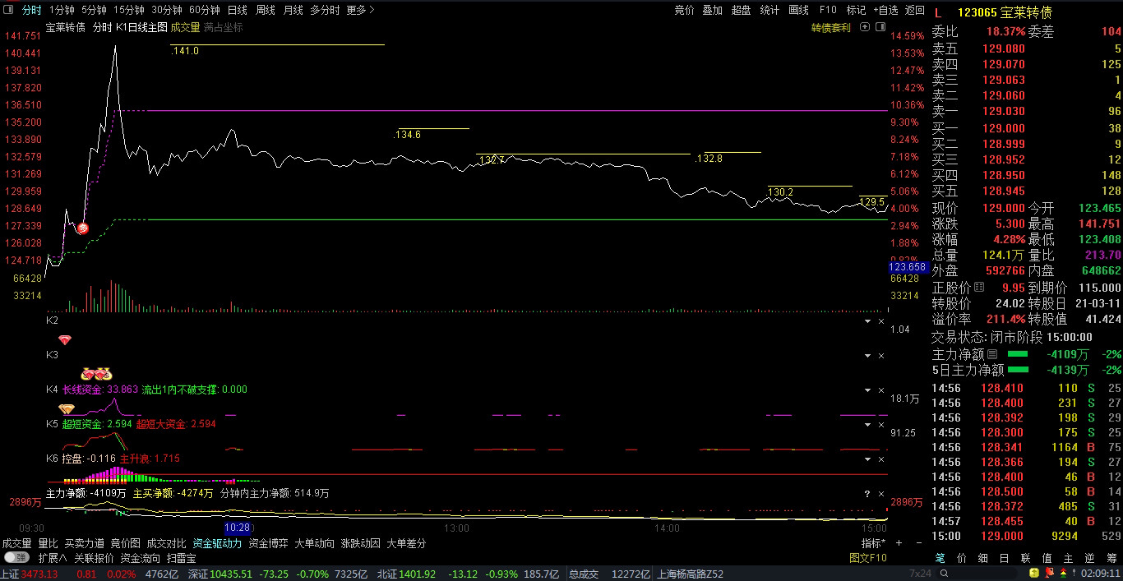Open K2 panel dropdown arrow
Screen dimensions: 1123x581
(x=867, y=321)
